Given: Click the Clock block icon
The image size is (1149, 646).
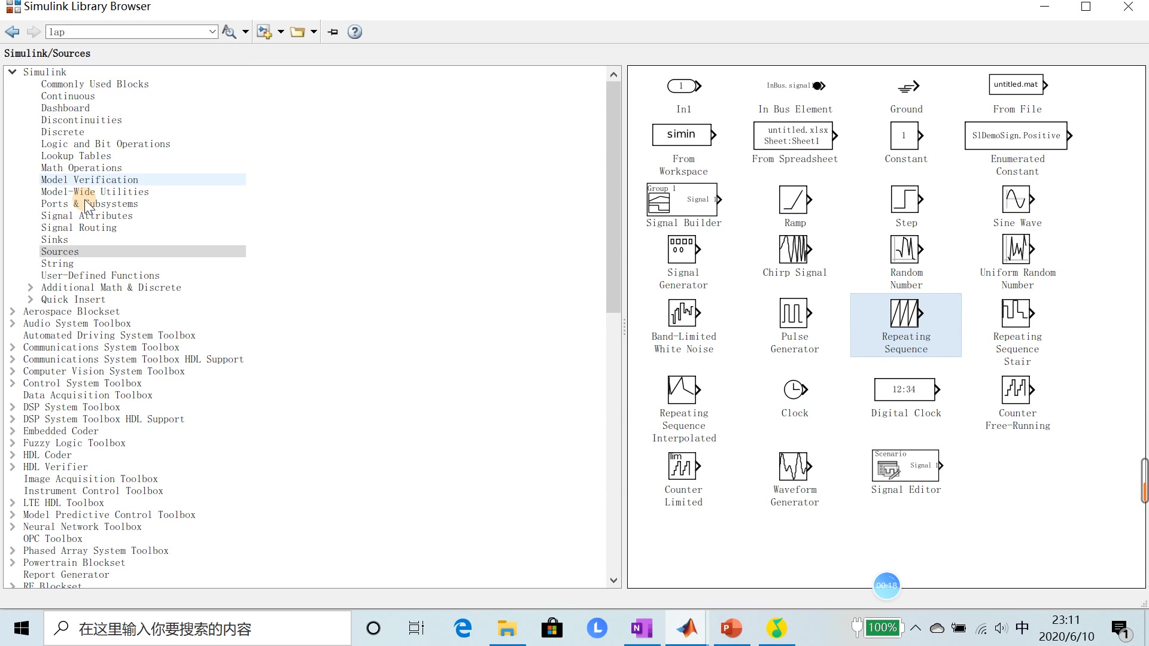Looking at the screenshot, I should tap(794, 390).
